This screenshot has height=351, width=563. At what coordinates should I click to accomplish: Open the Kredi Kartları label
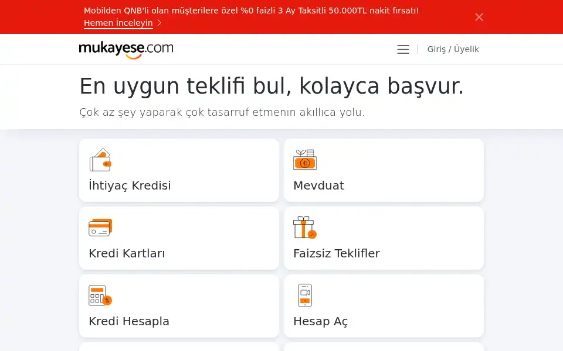(127, 253)
